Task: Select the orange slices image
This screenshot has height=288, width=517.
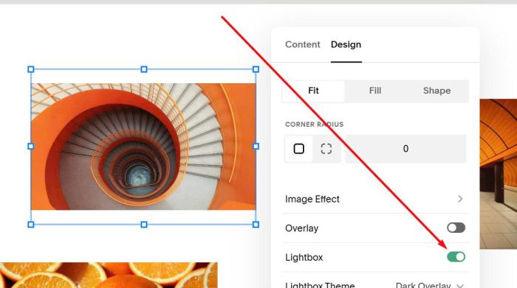Action: [x=109, y=275]
